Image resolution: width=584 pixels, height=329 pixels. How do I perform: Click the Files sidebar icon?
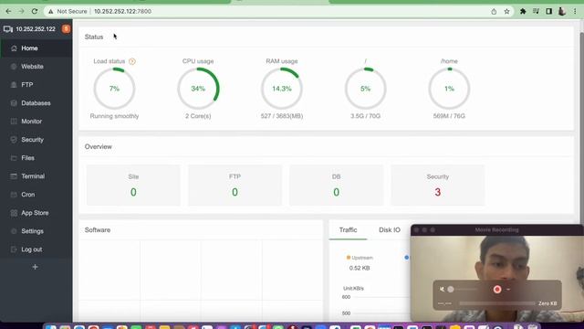coord(14,158)
